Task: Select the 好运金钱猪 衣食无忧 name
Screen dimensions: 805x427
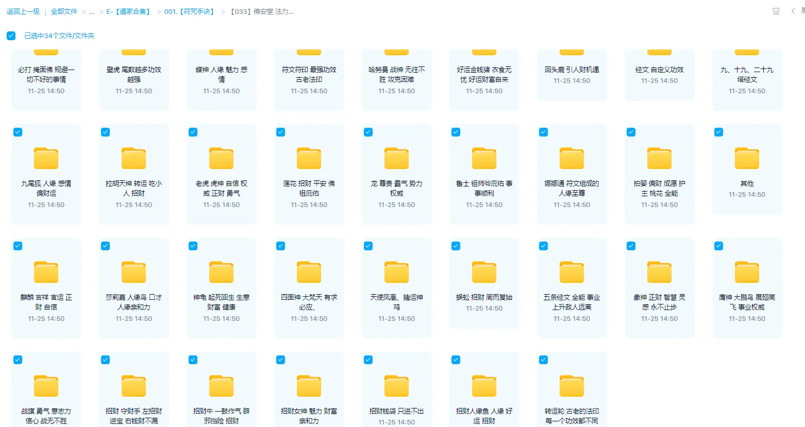Action: (484, 75)
